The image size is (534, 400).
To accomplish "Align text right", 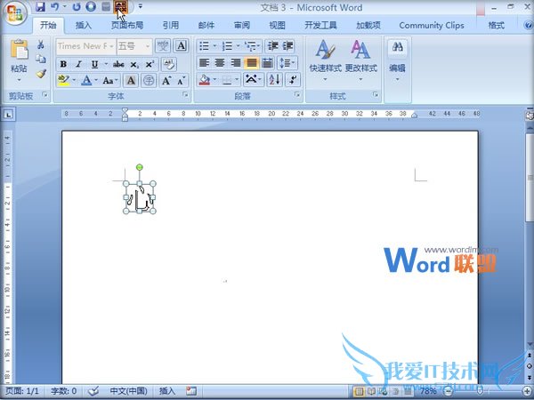I will (236, 63).
